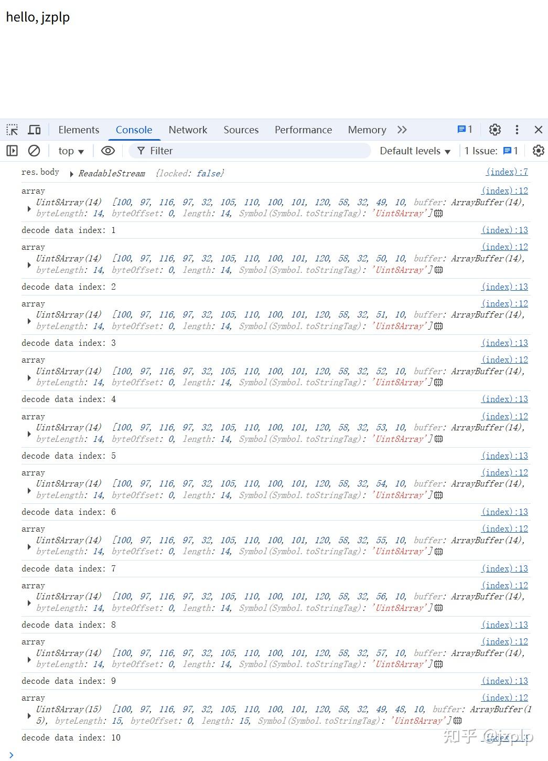Open DevTools settings gear icon
Viewport: 548px width, 761px height.
click(495, 130)
